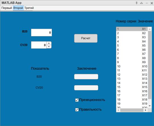Switch to the Второй tab
This screenshot has height=126, width=154.
tap(18, 8)
